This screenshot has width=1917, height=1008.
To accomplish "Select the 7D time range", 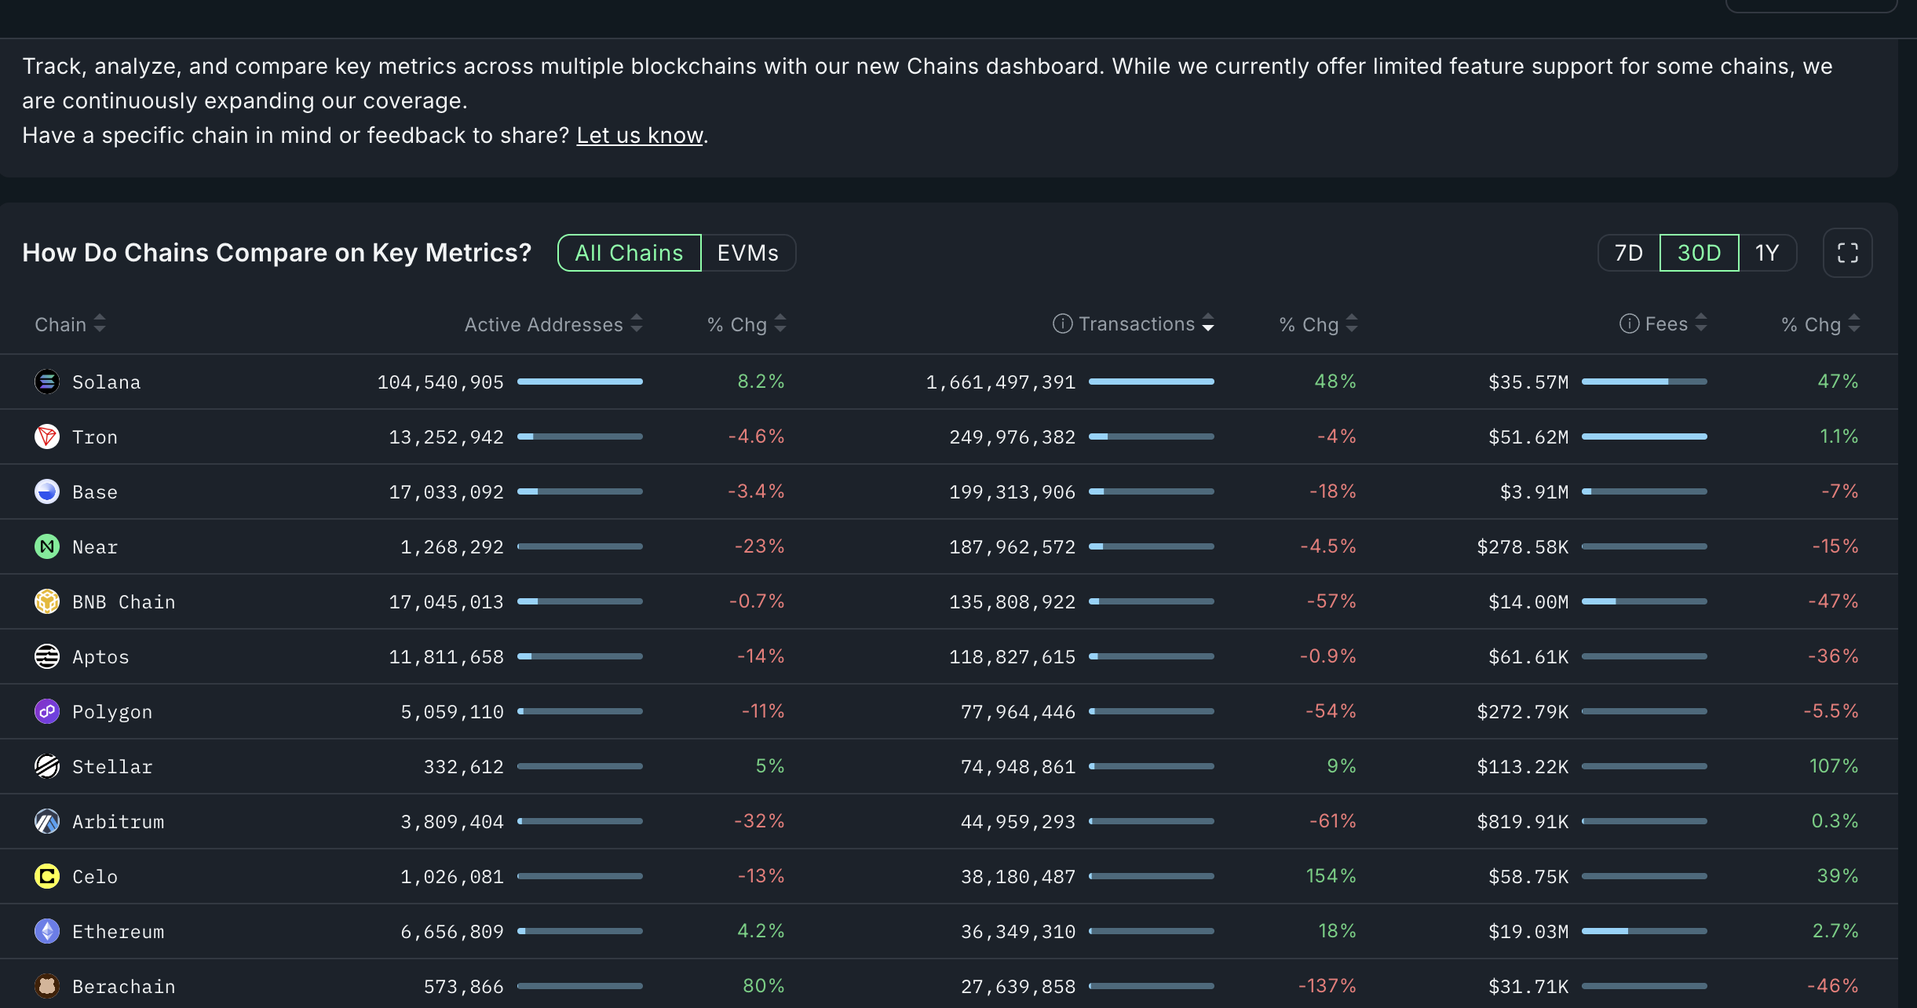I will point(1629,253).
